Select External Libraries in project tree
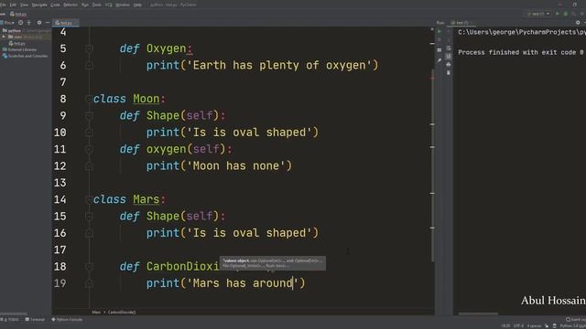The height and width of the screenshot is (329, 586). point(19,49)
